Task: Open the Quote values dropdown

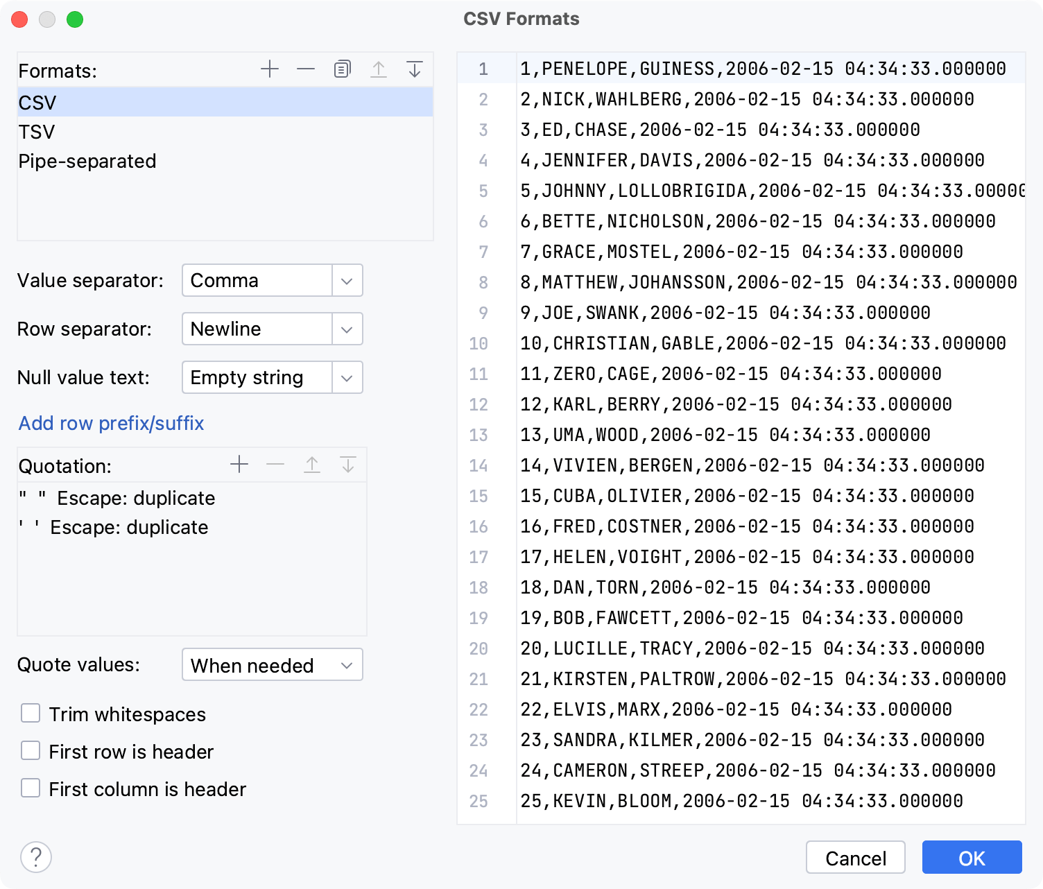Action: 346,665
